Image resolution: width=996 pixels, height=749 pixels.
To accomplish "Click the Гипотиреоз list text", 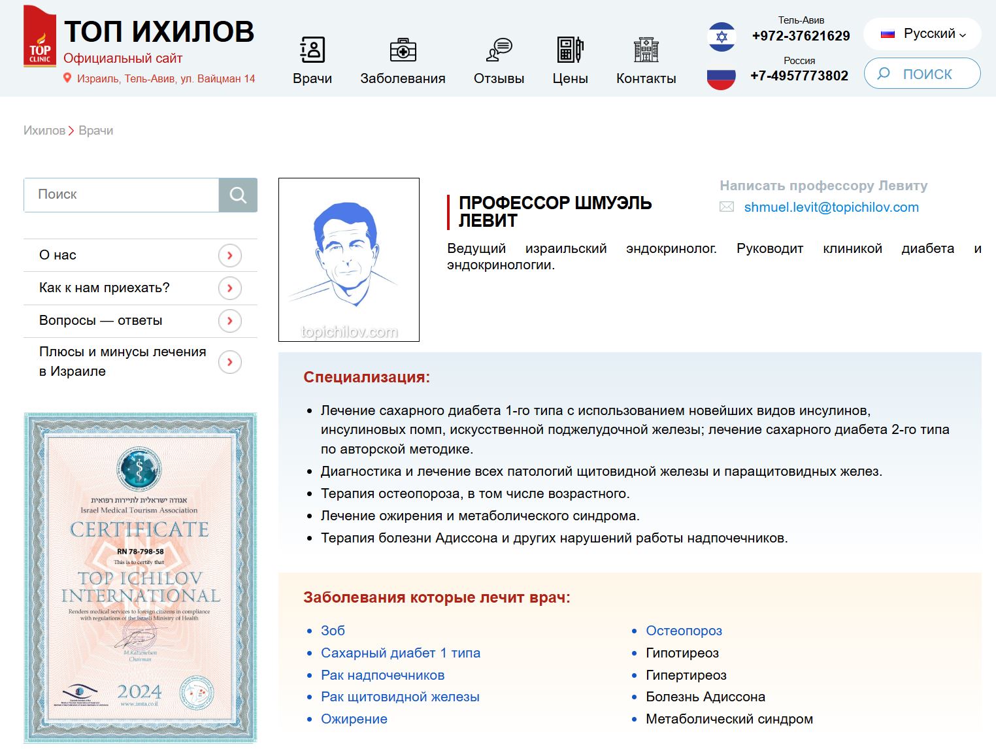I will coord(682,653).
